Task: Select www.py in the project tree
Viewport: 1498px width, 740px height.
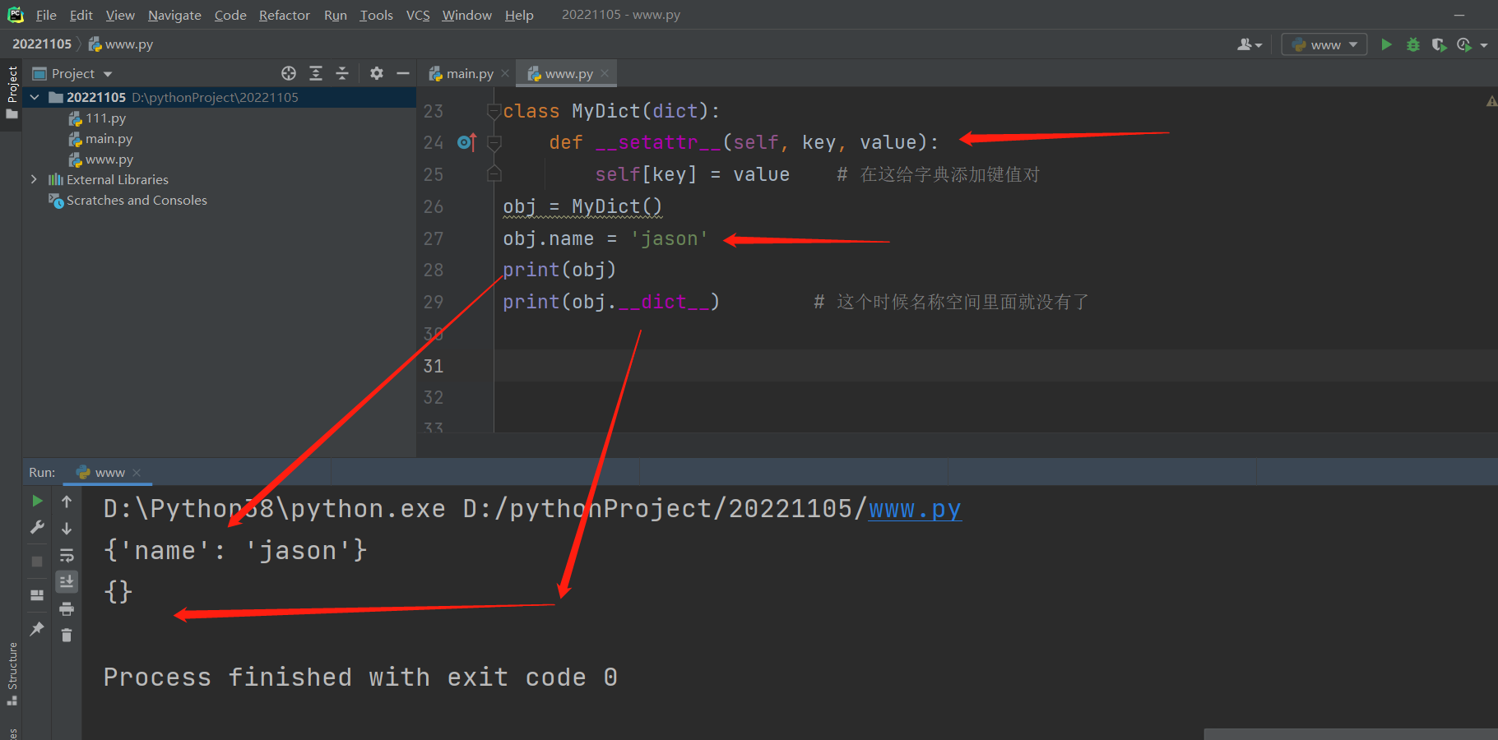Action: [109, 160]
